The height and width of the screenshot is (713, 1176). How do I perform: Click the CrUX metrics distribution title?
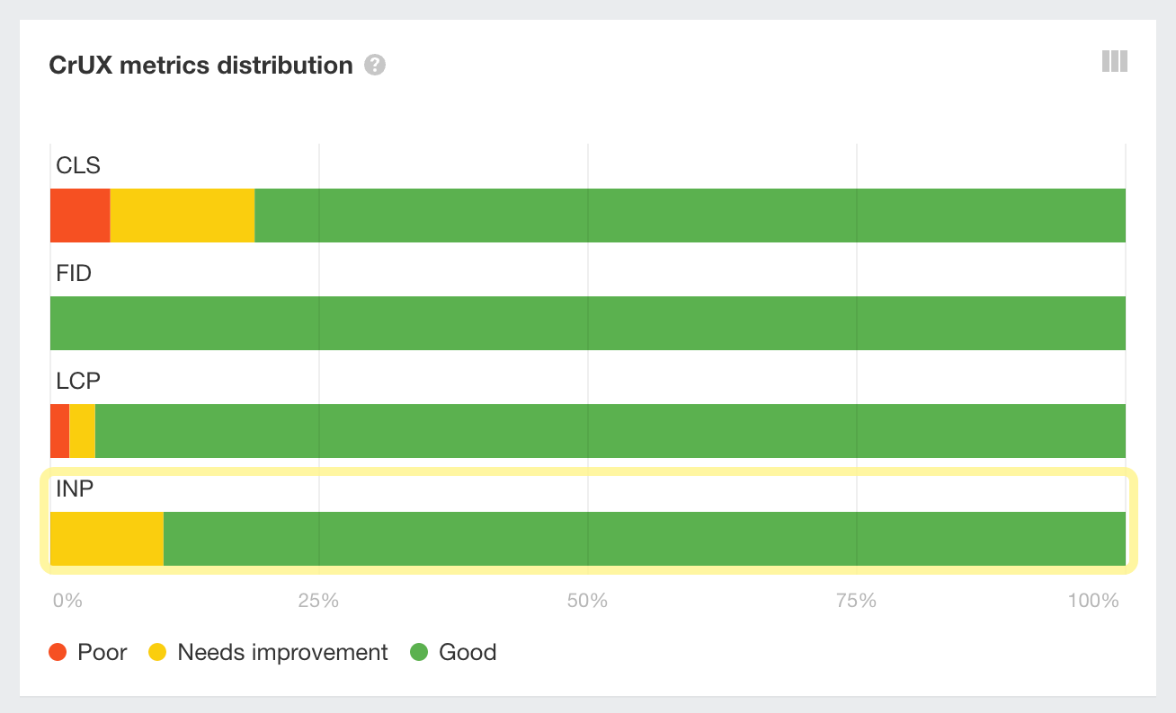(200, 65)
